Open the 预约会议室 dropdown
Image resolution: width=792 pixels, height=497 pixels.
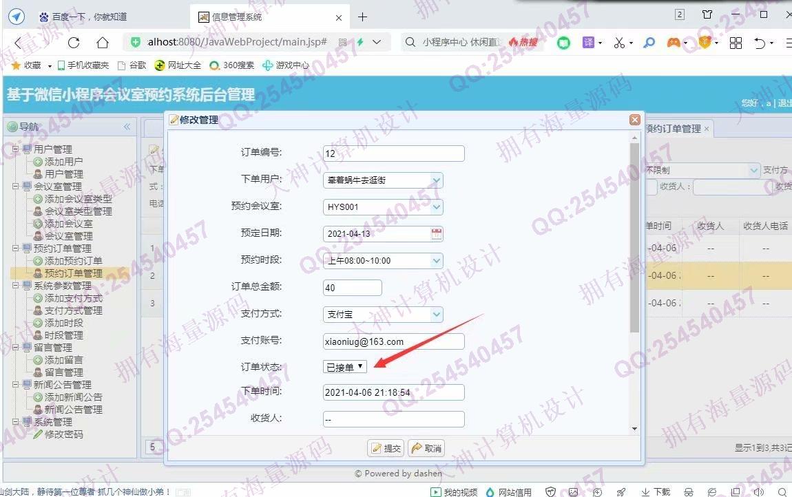[x=437, y=207]
